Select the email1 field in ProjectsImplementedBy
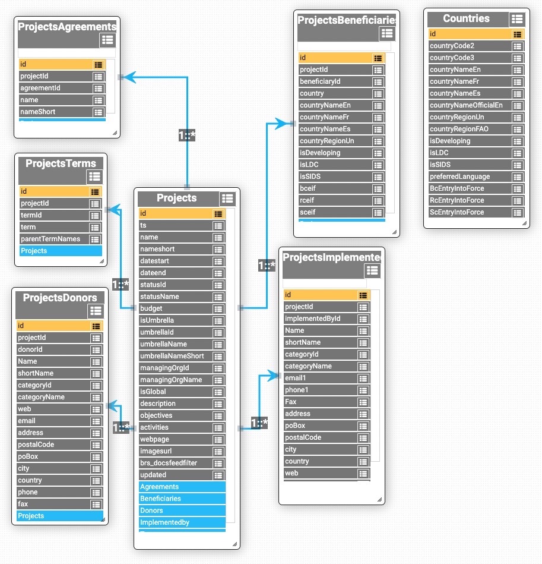The height and width of the screenshot is (564, 542). [x=321, y=378]
